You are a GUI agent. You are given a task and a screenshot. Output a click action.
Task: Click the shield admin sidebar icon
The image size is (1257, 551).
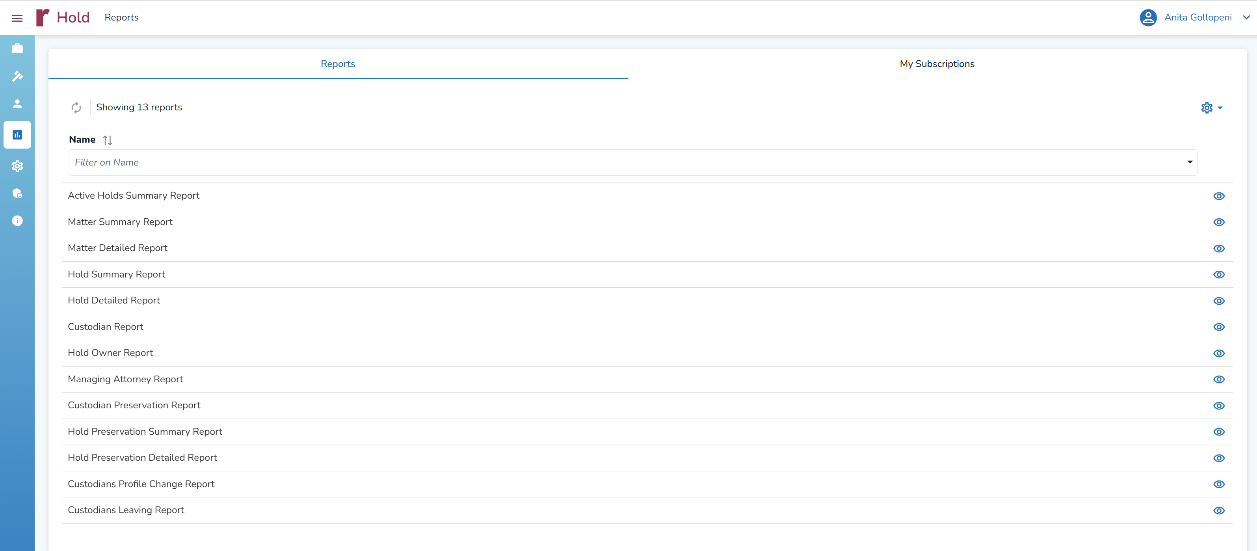click(17, 193)
